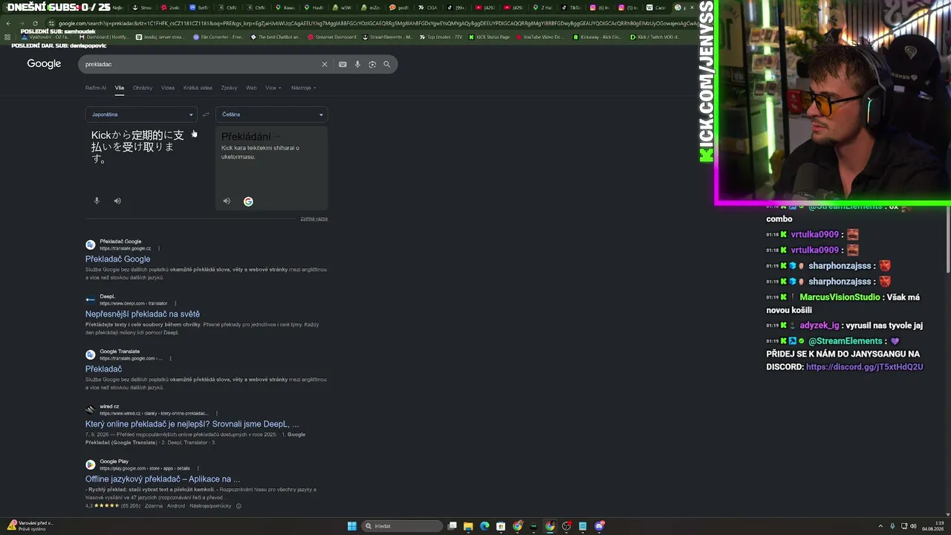Open the Offline jazykový překladač app link

tap(163, 479)
